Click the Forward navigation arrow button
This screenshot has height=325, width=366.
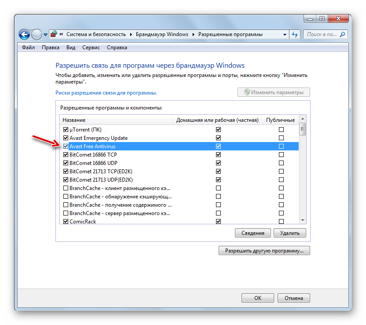click(37, 34)
